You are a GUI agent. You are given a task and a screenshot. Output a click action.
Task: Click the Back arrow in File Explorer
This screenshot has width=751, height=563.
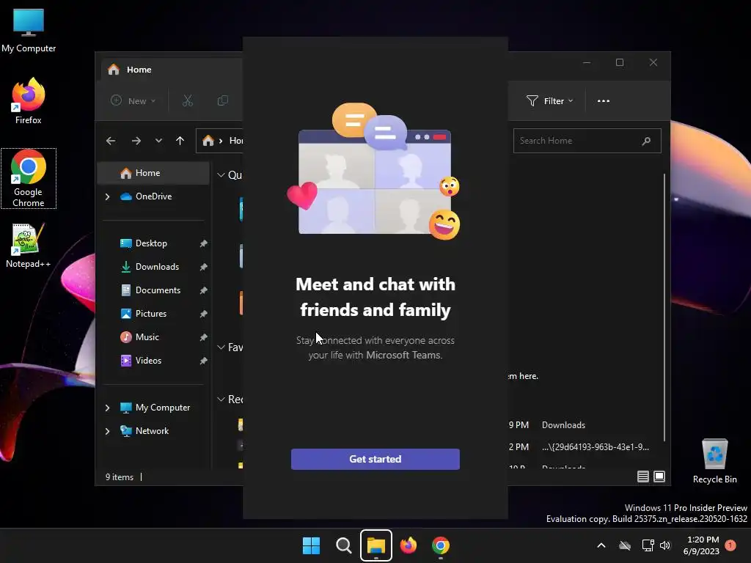[x=111, y=141]
